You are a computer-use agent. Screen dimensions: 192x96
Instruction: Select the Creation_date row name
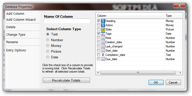coord(113,42)
